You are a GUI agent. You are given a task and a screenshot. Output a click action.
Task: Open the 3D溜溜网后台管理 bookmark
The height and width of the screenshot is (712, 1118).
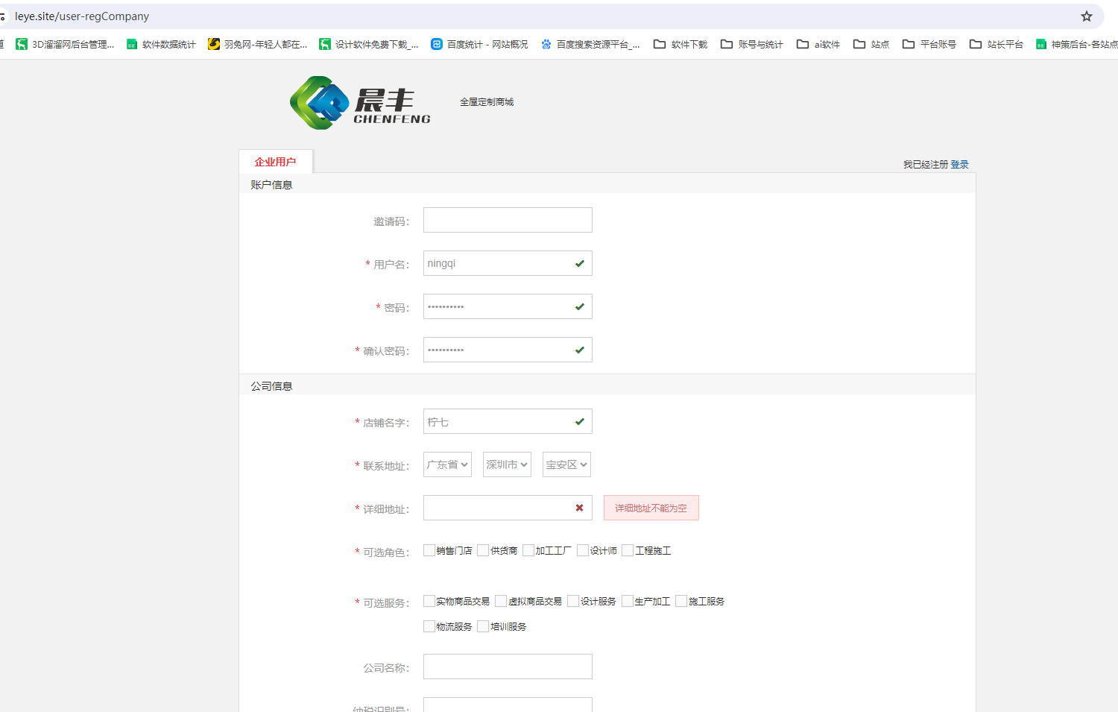(65, 45)
